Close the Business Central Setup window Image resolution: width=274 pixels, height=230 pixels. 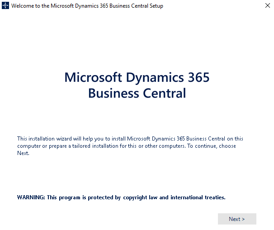point(268,5)
